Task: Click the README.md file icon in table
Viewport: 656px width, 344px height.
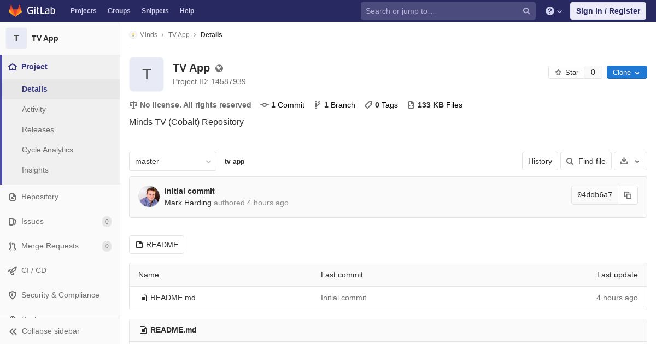Action: [143, 298]
